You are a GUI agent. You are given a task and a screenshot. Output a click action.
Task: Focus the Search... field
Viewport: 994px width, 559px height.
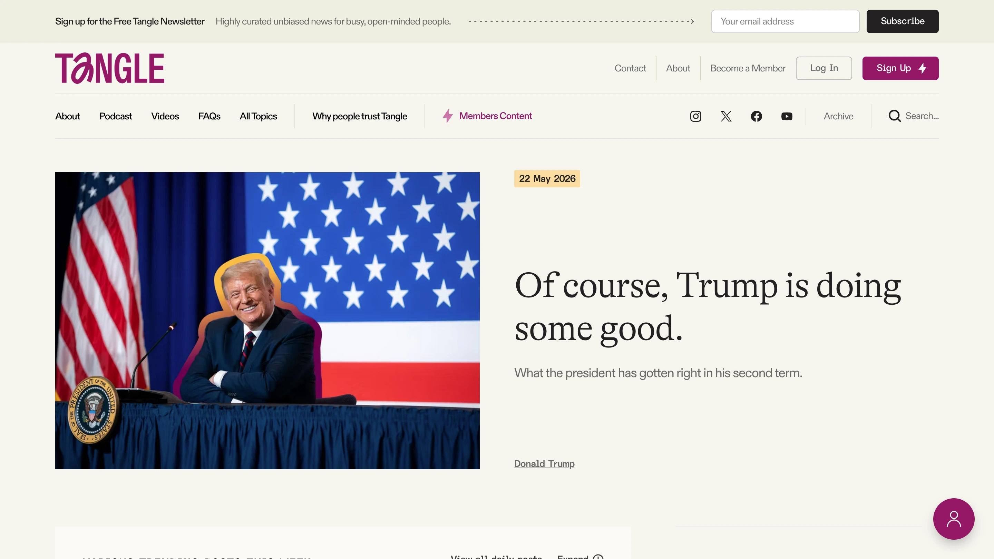[x=922, y=116]
